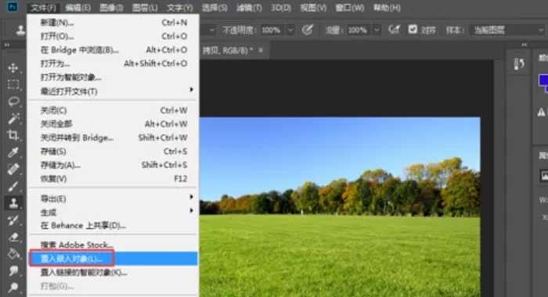Select the Healing Brush tool

coord(13,170)
